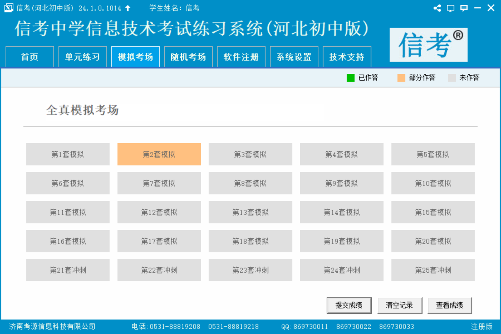Click the green 已作答 legend swatch
Viewport: 501px width, 334px height.
tap(351, 78)
